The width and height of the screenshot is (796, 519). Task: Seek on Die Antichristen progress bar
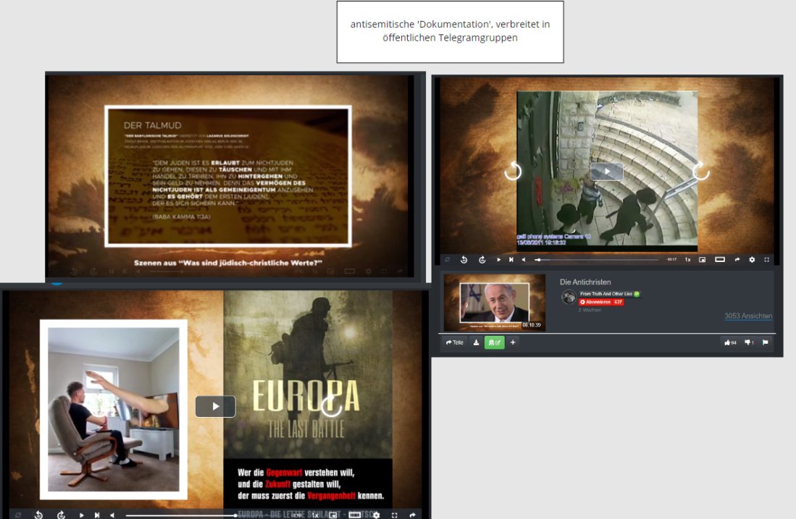click(x=597, y=260)
